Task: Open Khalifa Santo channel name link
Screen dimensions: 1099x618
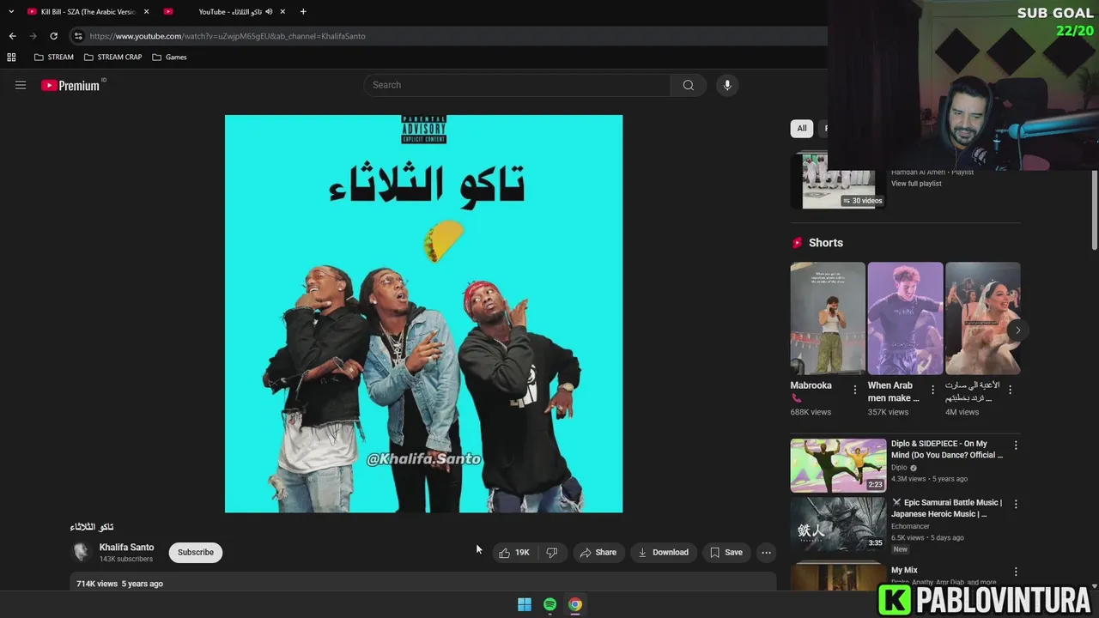Action: click(x=126, y=547)
